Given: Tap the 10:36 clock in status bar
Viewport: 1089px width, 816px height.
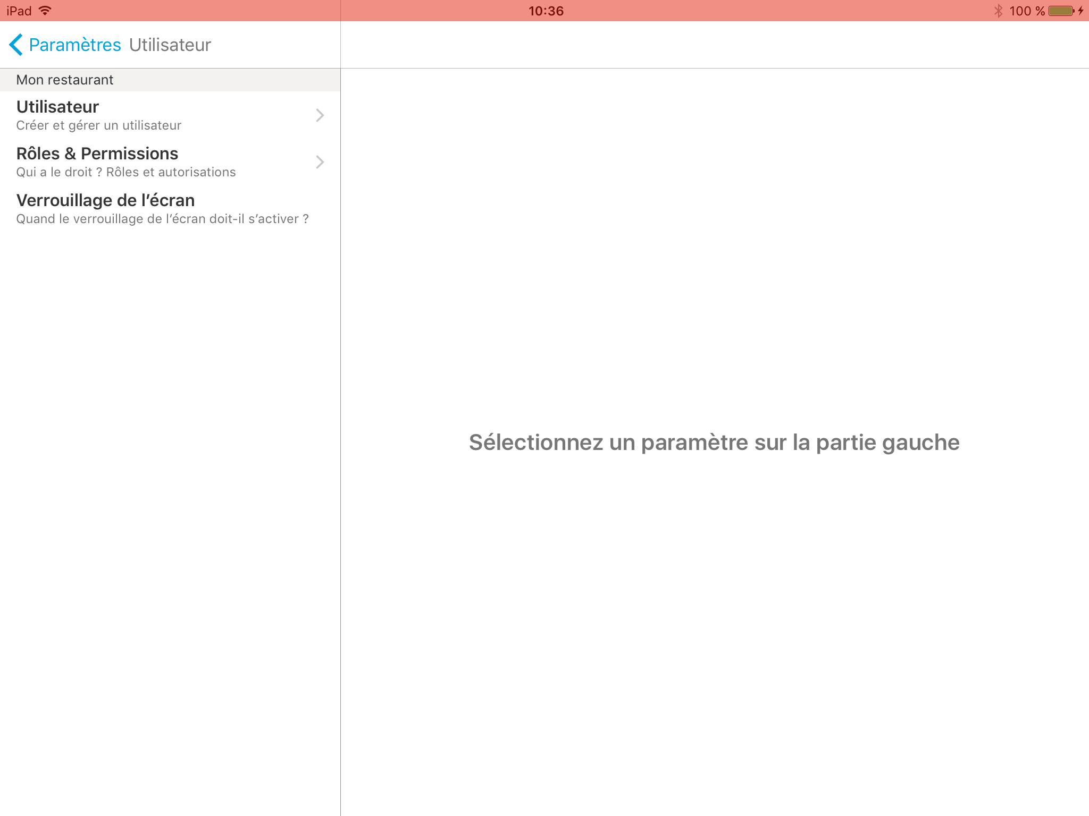Looking at the screenshot, I should coord(546,11).
